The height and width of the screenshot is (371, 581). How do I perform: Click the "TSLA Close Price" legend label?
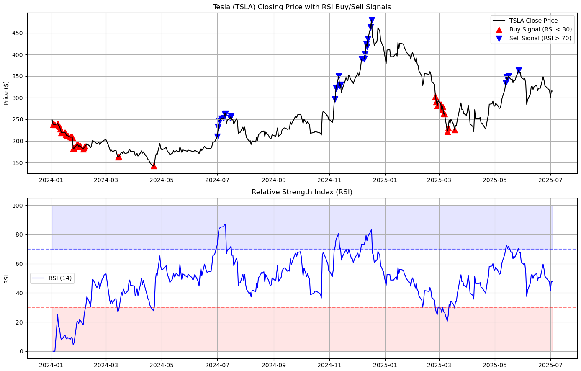pyautogui.click(x=533, y=21)
